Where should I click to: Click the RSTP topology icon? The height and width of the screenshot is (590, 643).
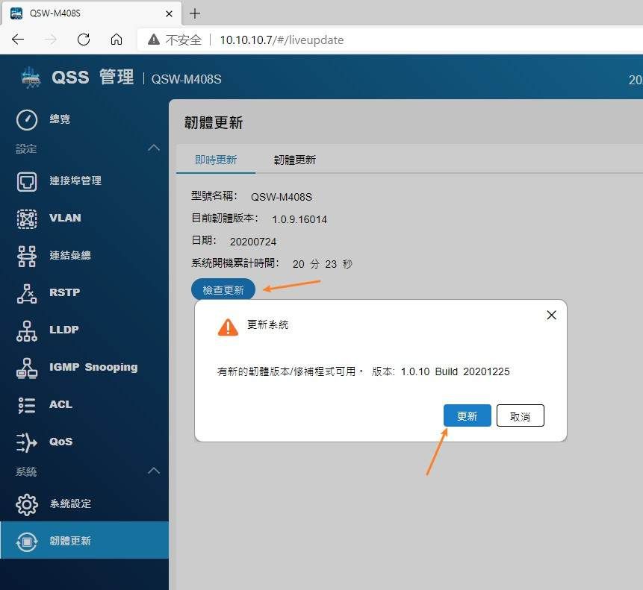[x=27, y=292]
